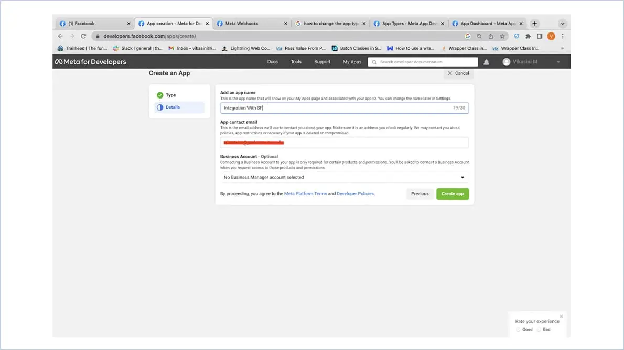Switch to App Types tab
Viewport: 624px width, 350px height.
click(x=408, y=24)
